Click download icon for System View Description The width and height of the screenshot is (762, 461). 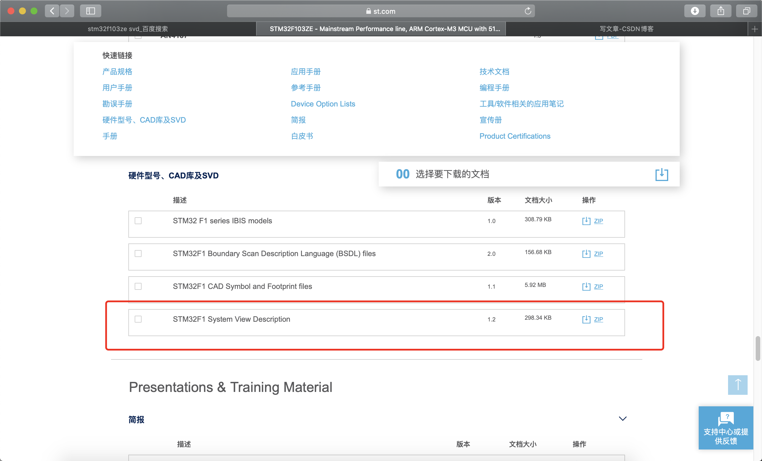(x=586, y=319)
